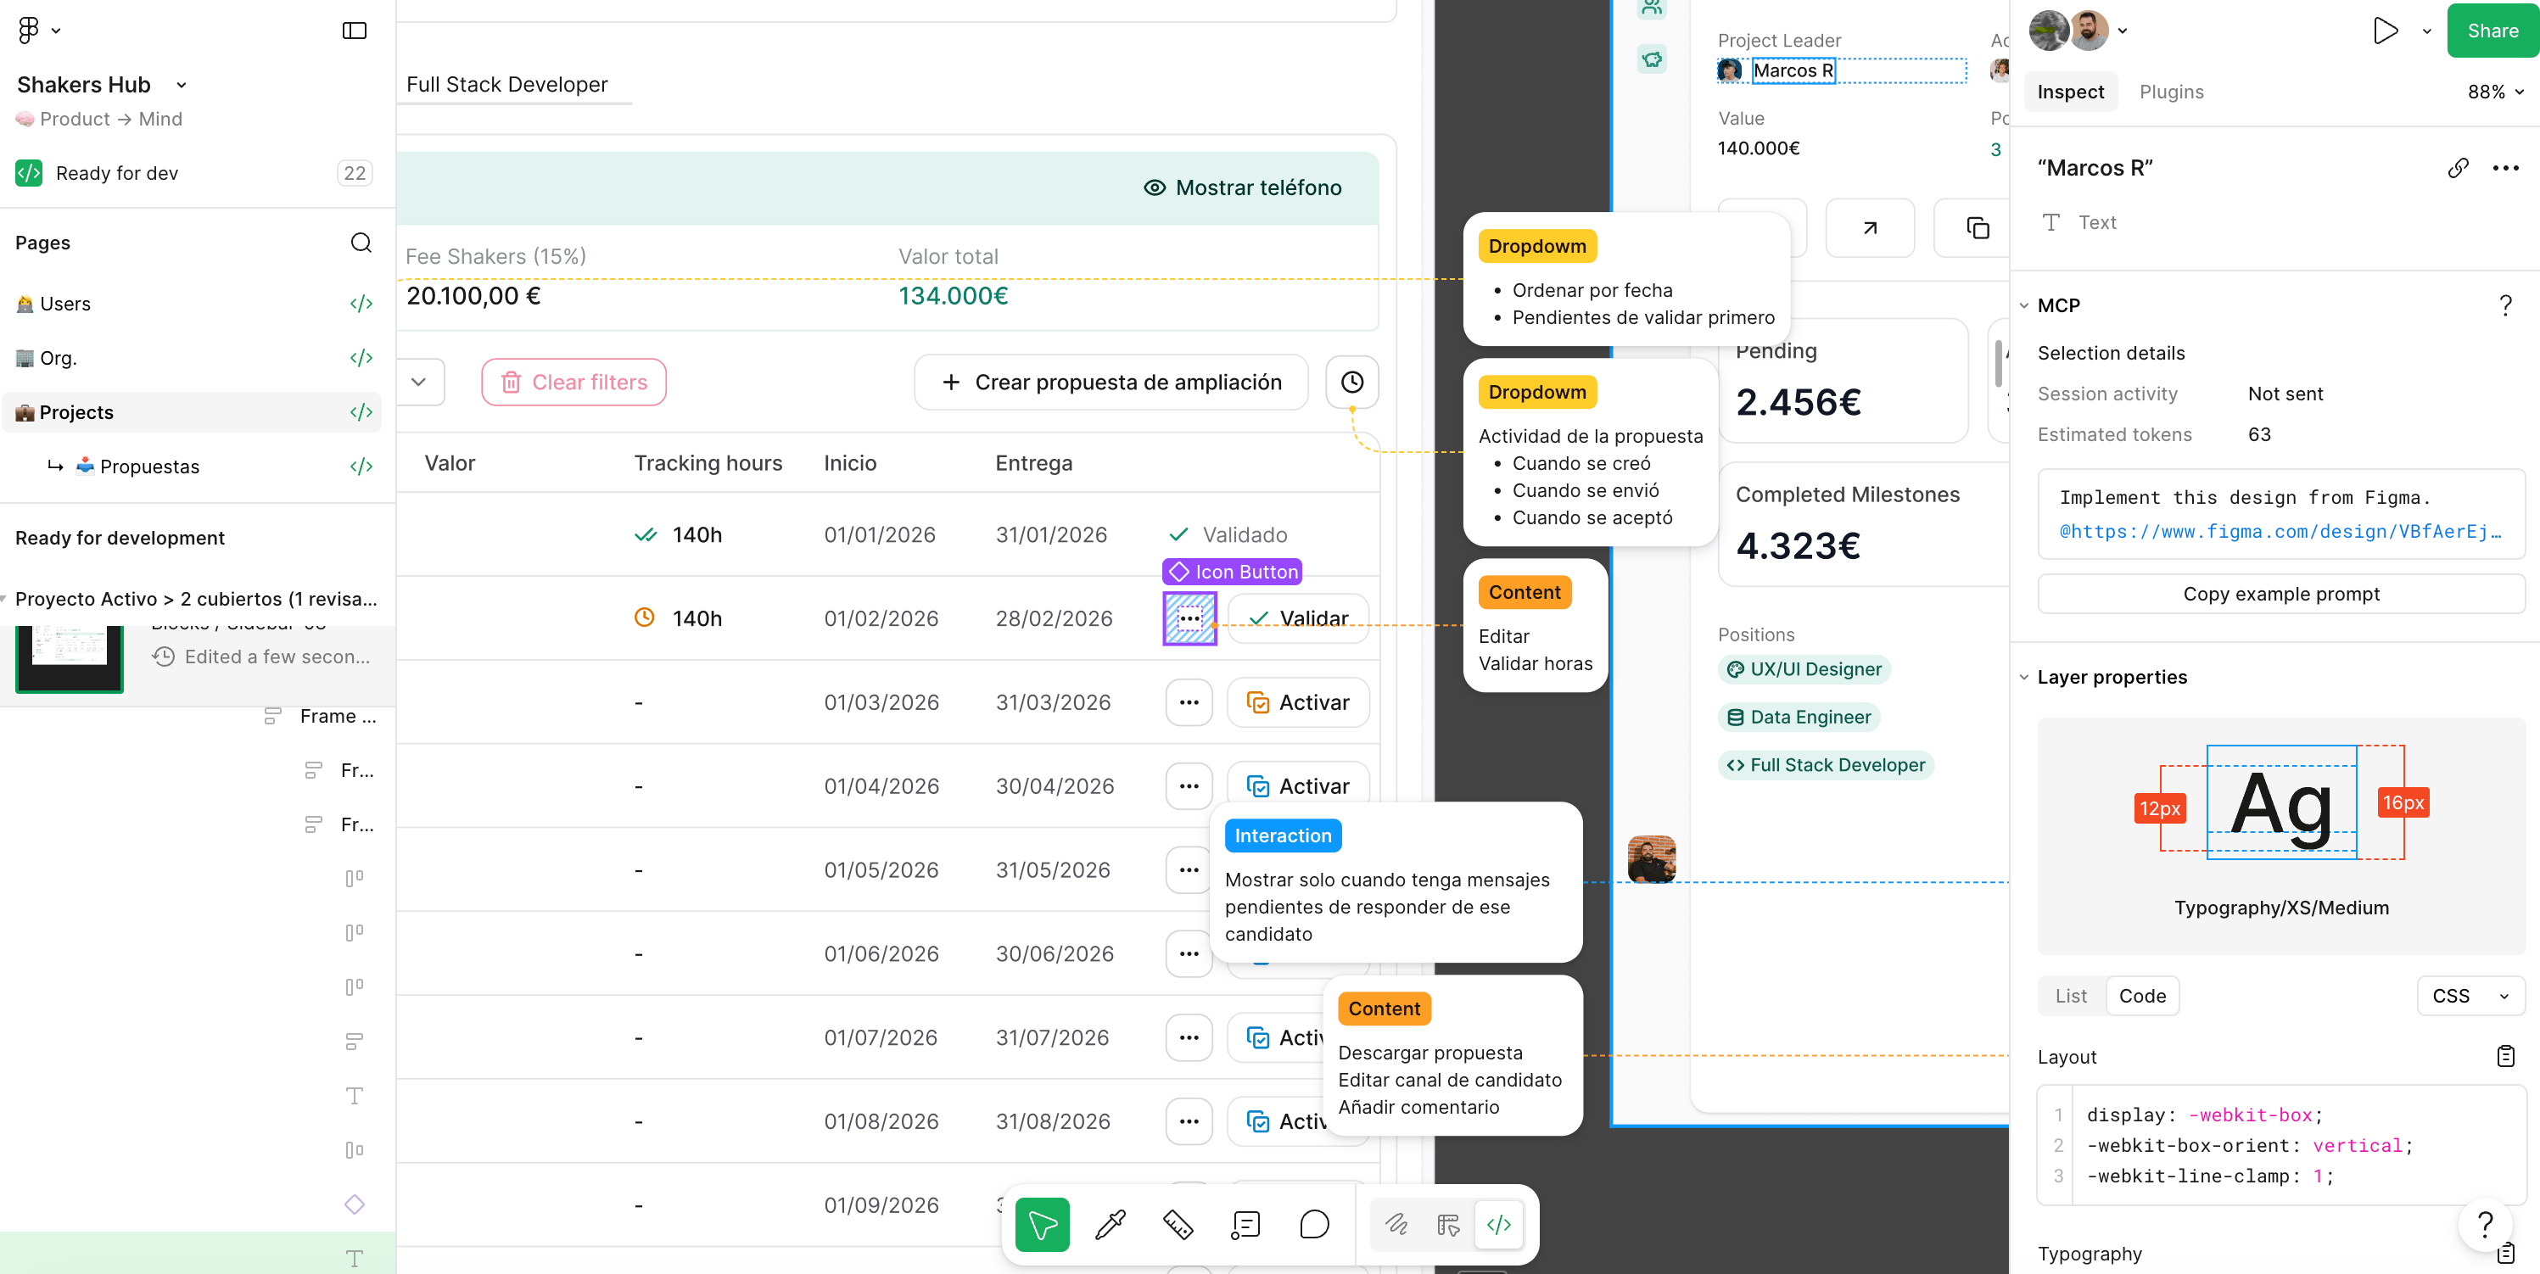Open the Propuestas subpage
The image size is (2540, 1274).
point(193,467)
